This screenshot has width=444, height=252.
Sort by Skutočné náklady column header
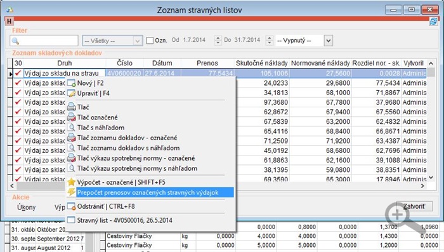261,63
